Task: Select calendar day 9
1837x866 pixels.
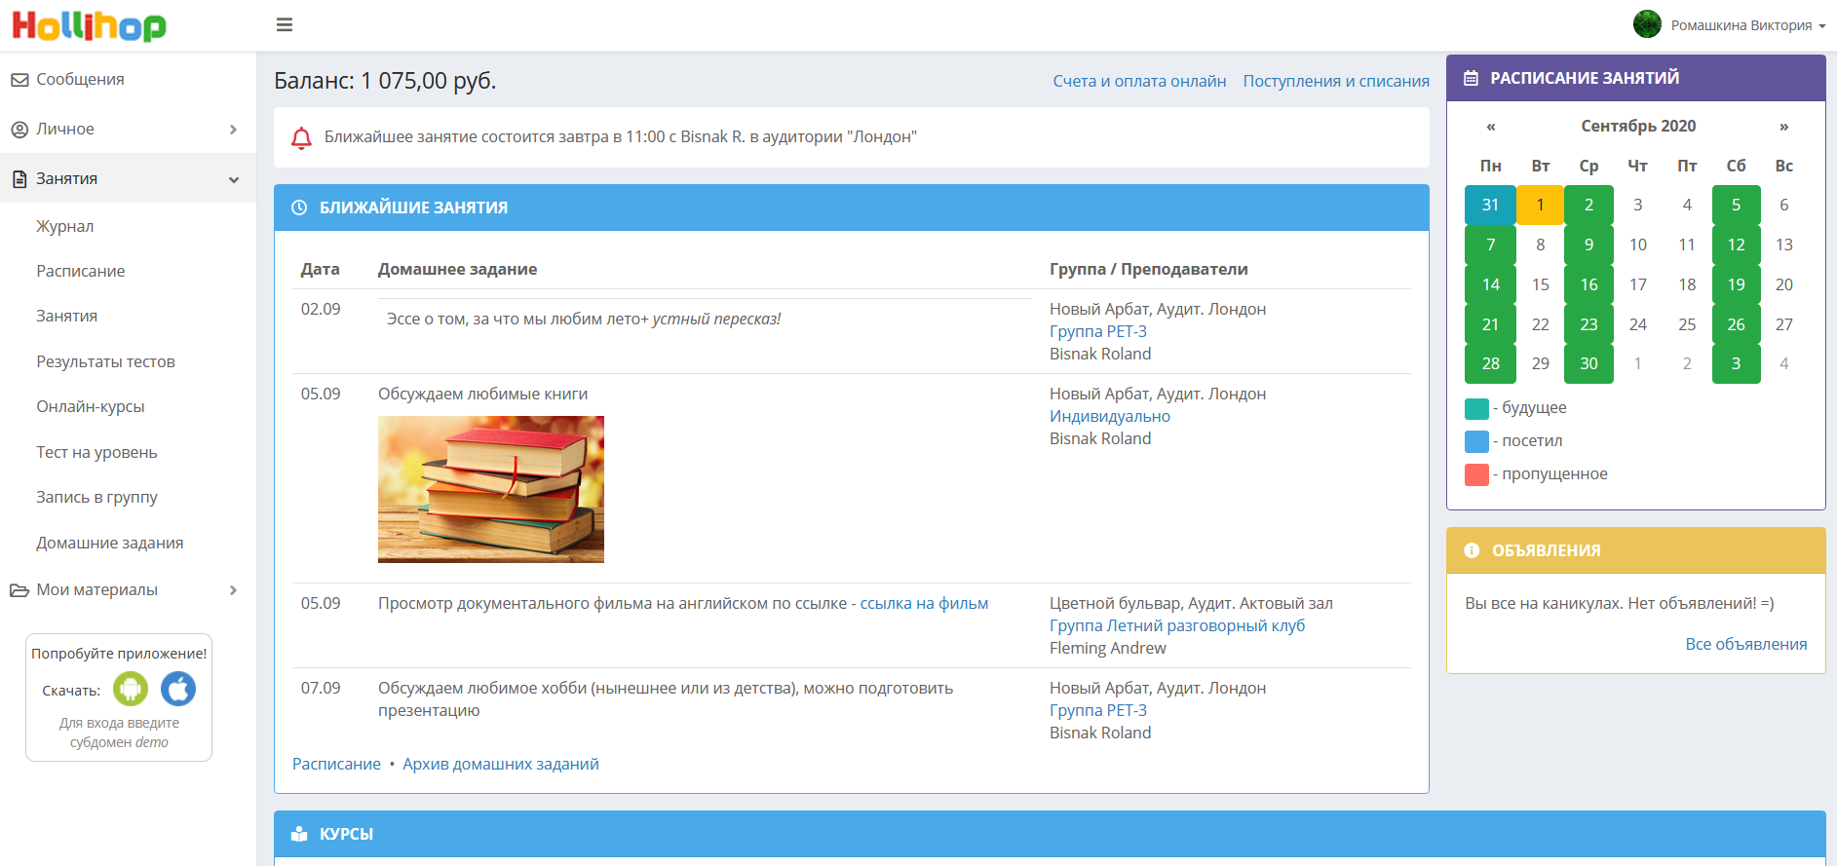Action: click(1588, 245)
